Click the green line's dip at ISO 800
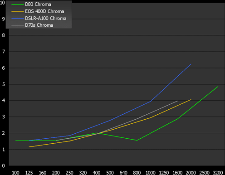Screen dimensions: 225x175 [137, 141]
